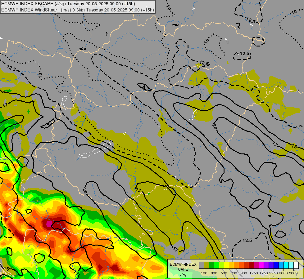Click the 3000 legend value
Image resolution: width=304 pixels, height=279 pixels.
pos(284,273)
